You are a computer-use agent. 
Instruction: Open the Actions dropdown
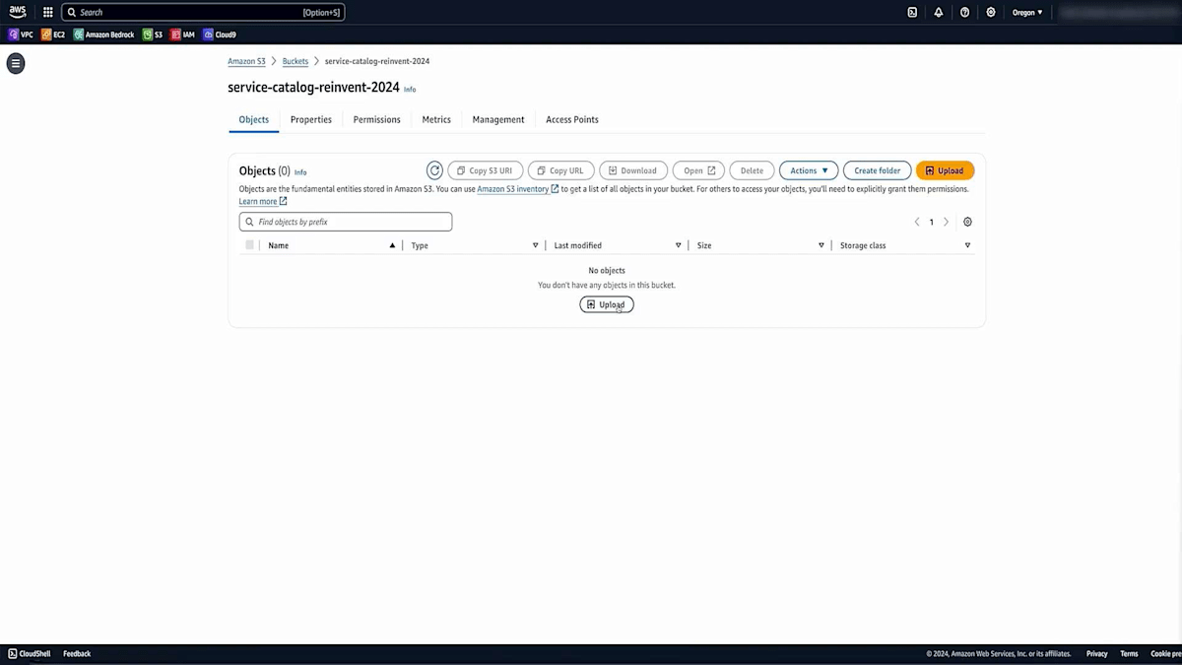(x=809, y=170)
